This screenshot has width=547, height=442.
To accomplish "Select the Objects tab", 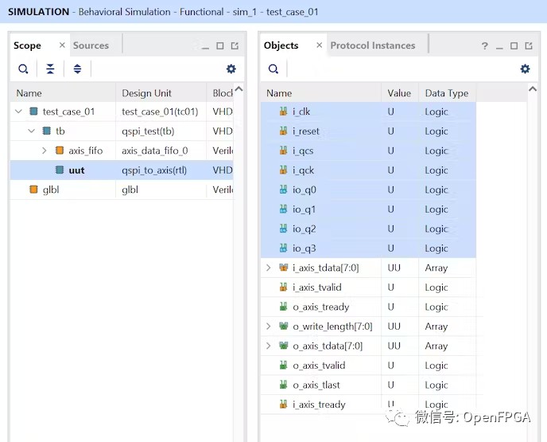I will pos(281,45).
